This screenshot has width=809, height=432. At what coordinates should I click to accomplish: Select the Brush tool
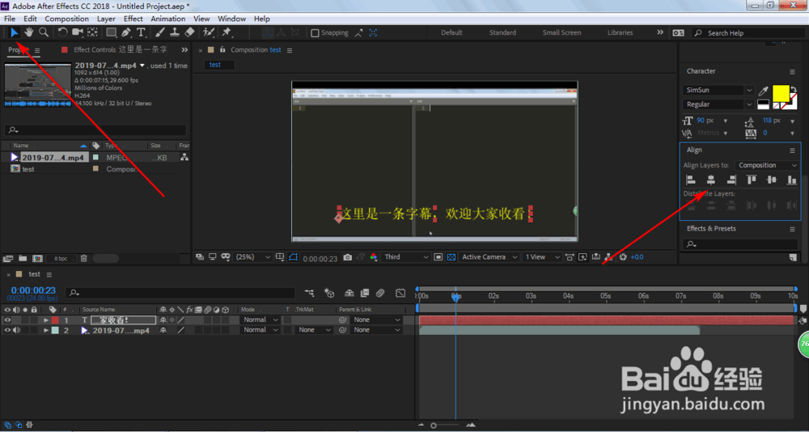point(160,32)
